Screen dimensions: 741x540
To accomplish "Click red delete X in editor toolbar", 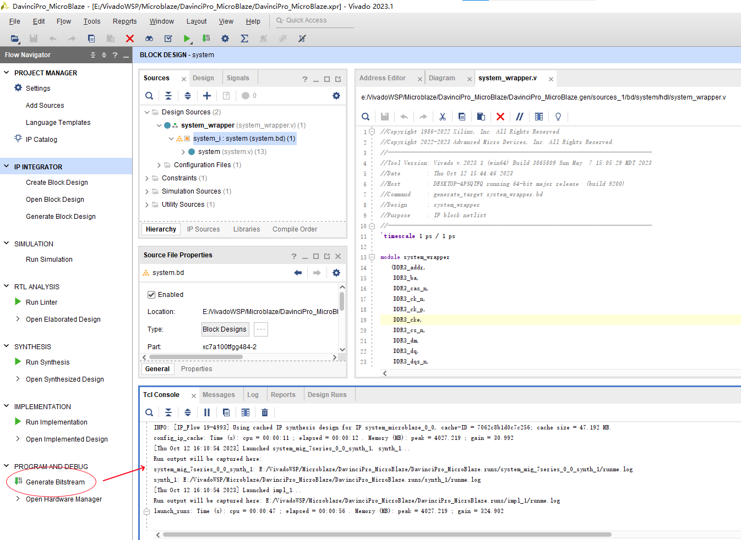I will [500, 117].
